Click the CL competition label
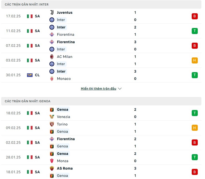This screenshot has width=205, height=179. [x=37, y=75]
